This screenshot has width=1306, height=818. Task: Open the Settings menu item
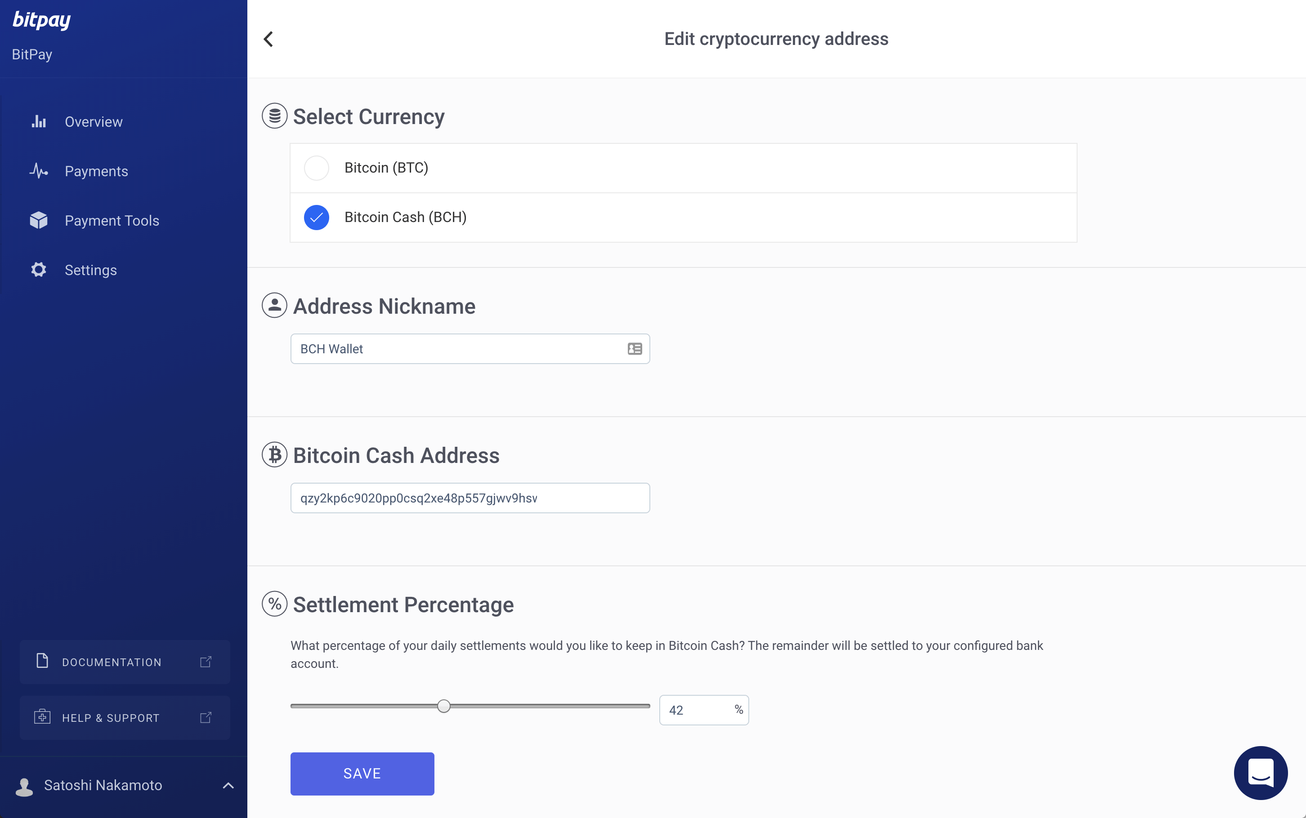pos(90,270)
